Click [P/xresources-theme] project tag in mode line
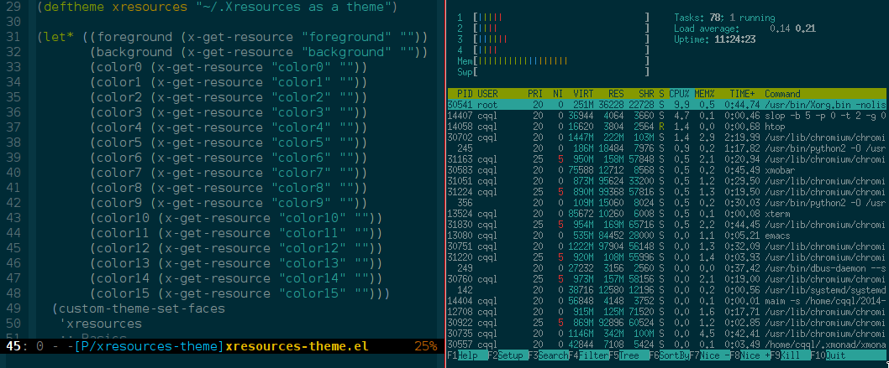The width and height of the screenshot is (889, 368). 150,346
